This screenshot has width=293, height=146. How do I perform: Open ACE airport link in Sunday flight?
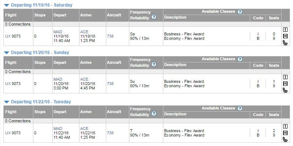(x=84, y=79)
